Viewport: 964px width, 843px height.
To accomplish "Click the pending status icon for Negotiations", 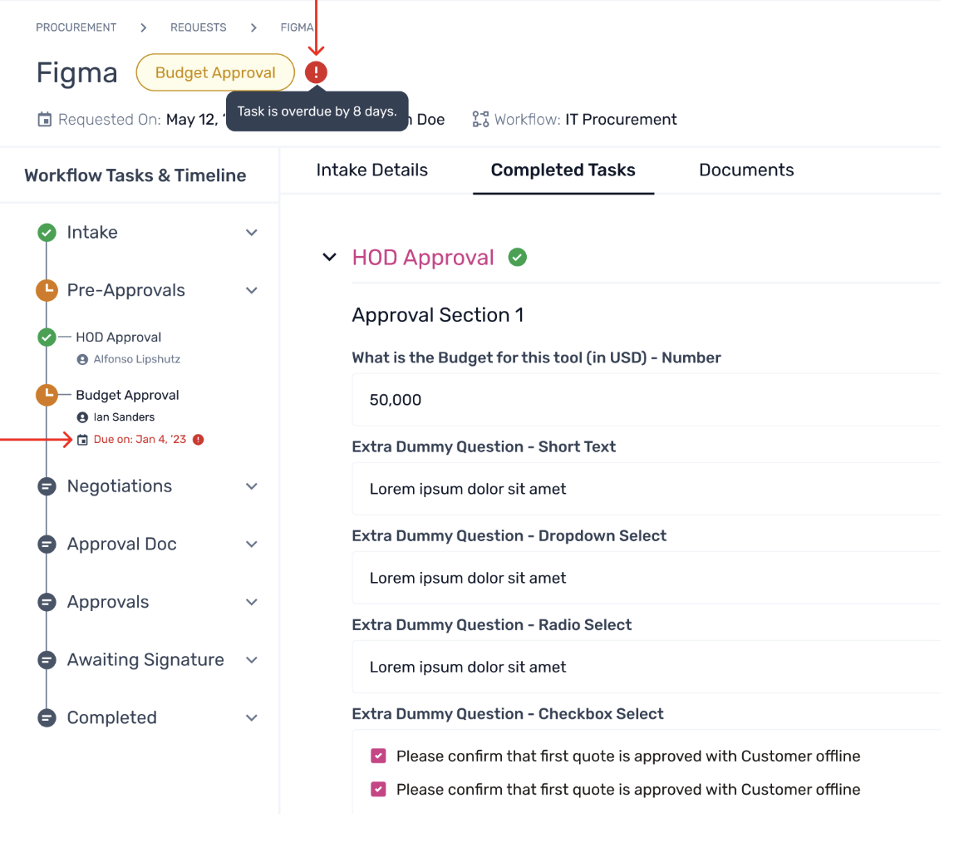I will (x=47, y=486).
